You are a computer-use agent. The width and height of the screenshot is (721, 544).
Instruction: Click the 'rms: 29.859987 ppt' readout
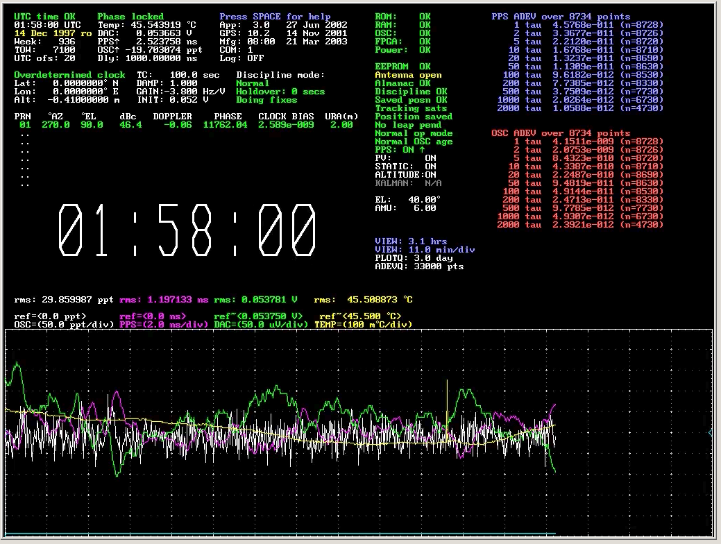64,300
